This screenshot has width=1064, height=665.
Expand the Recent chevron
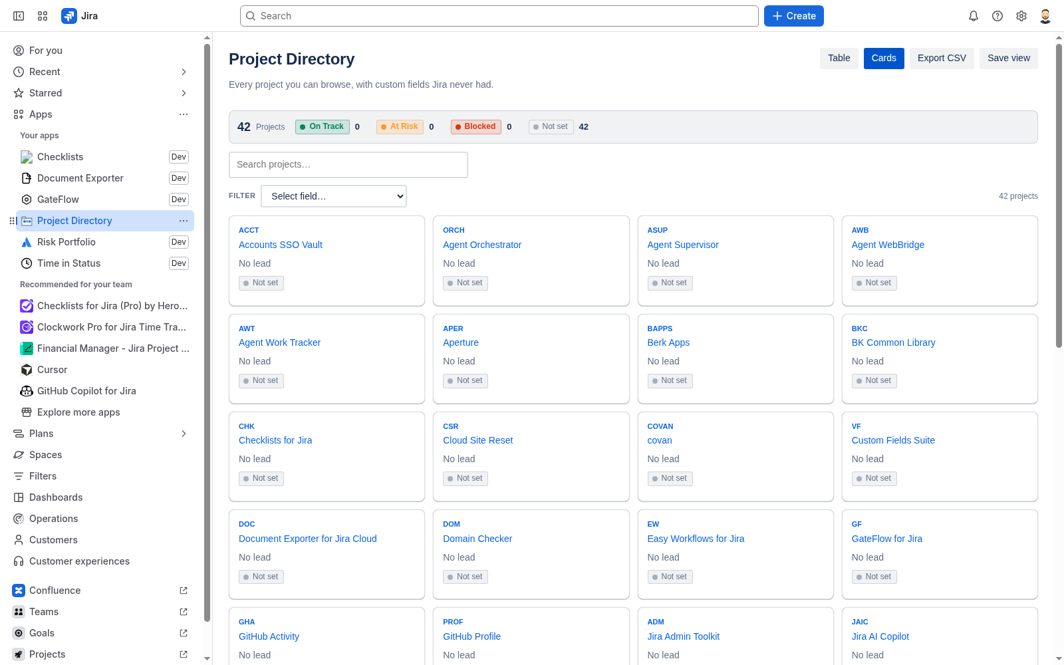click(184, 72)
